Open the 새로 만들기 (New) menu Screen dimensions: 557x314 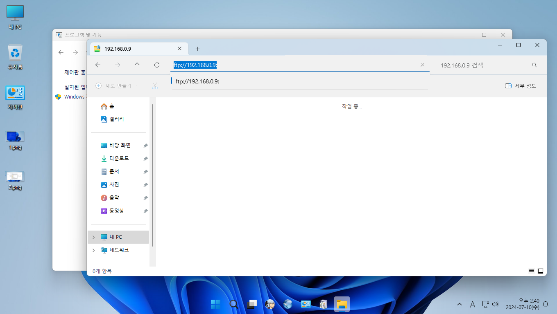pos(116,86)
